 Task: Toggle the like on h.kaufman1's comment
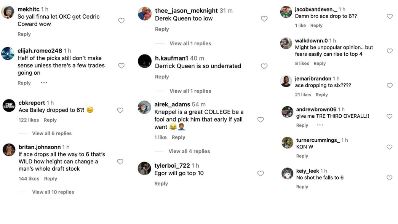264,66
